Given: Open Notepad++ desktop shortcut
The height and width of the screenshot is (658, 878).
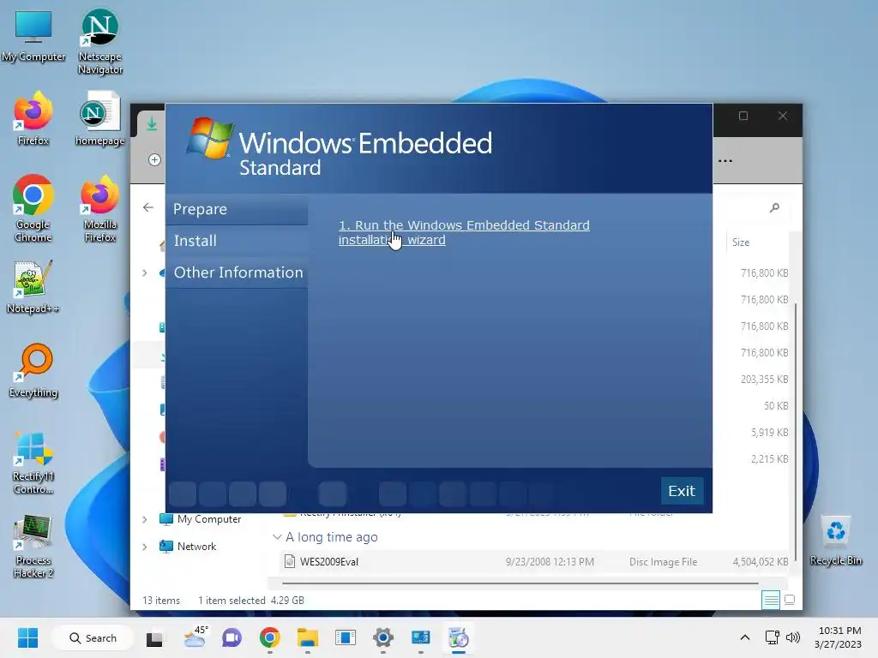Looking at the screenshot, I should coord(33,286).
